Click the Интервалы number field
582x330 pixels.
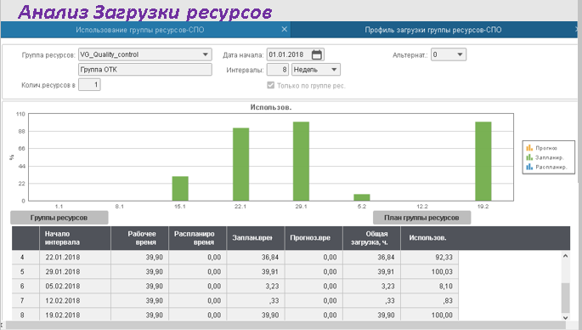(x=278, y=70)
